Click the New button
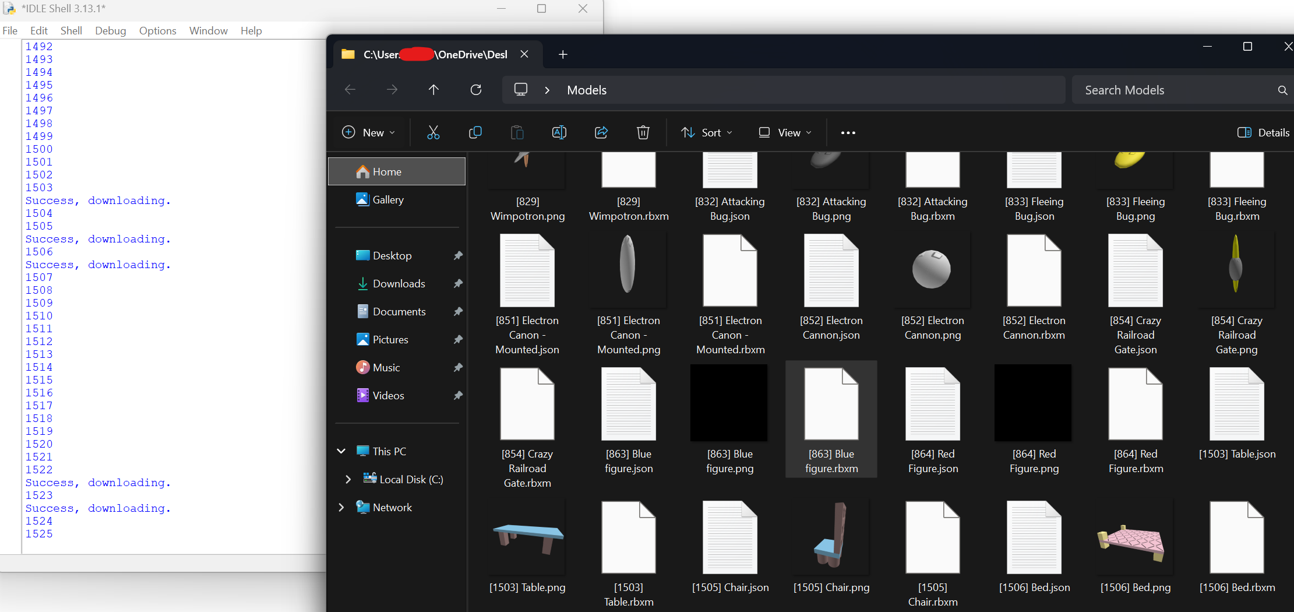Image resolution: width=1294 pixels, height=612 pixels. [368, 133]
